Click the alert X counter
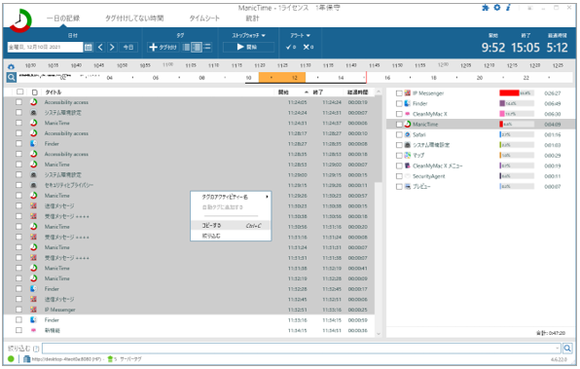 click(x=308, y=47)
